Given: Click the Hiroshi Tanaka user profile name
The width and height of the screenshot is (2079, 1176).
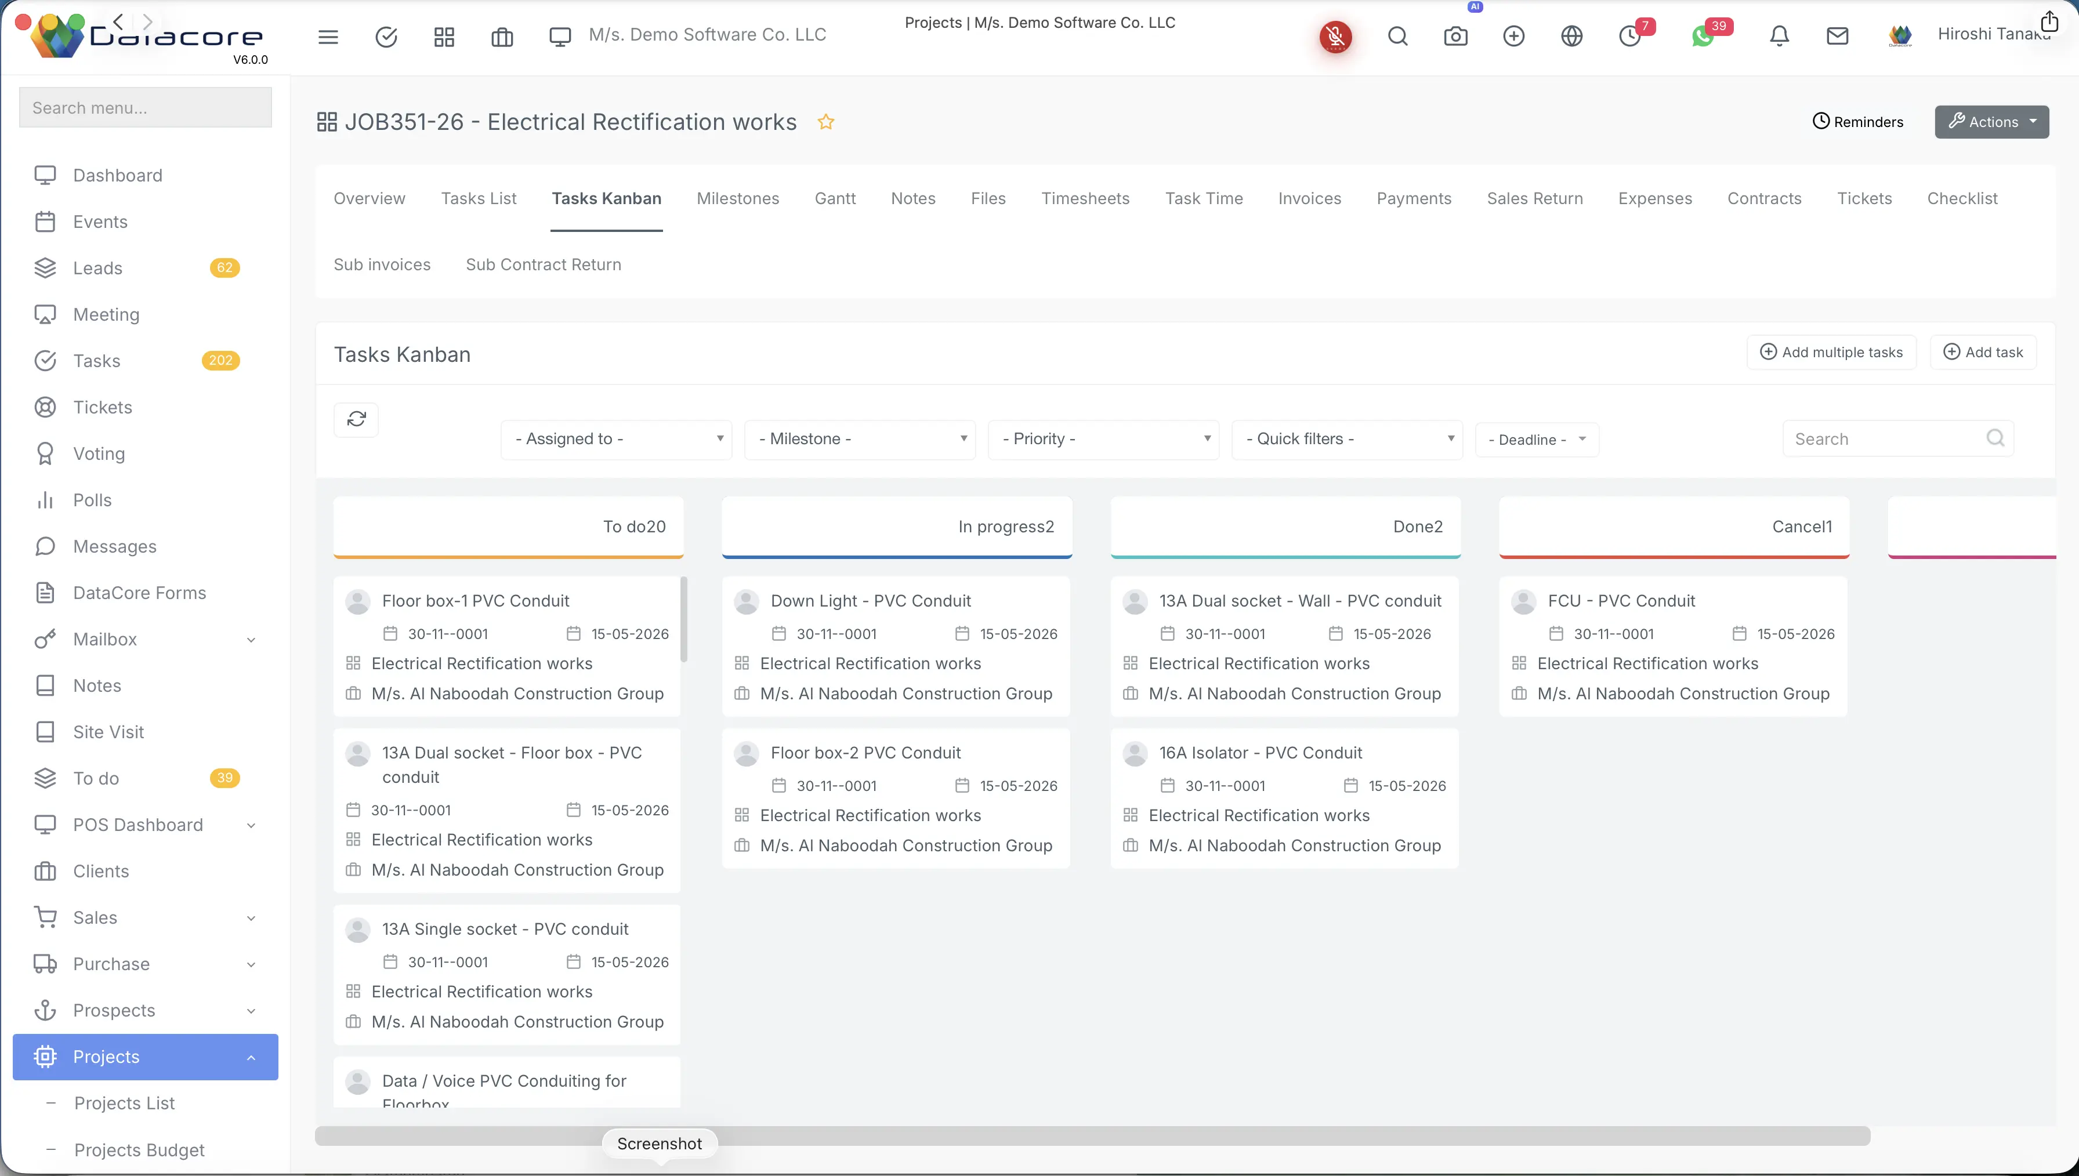Looking at the screenshot, I should (1994, 34).
